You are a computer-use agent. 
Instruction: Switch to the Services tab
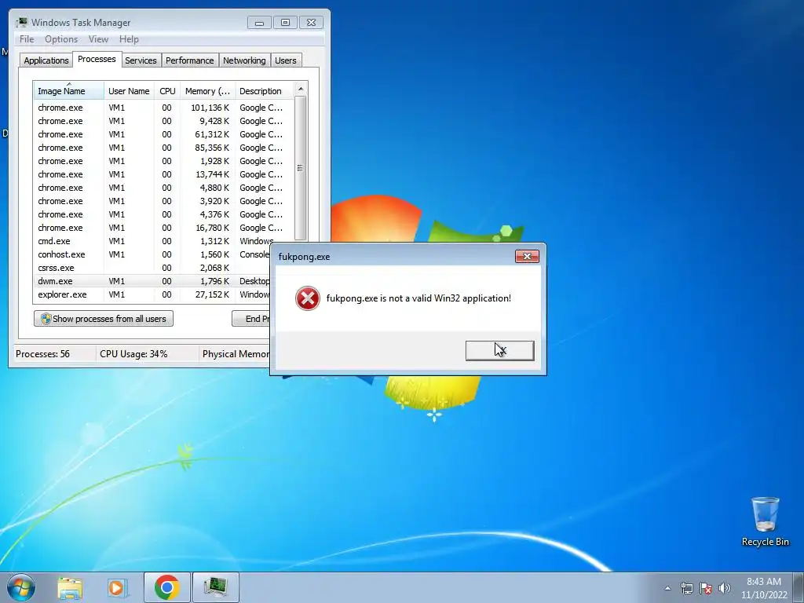click(x=141, y=60)
